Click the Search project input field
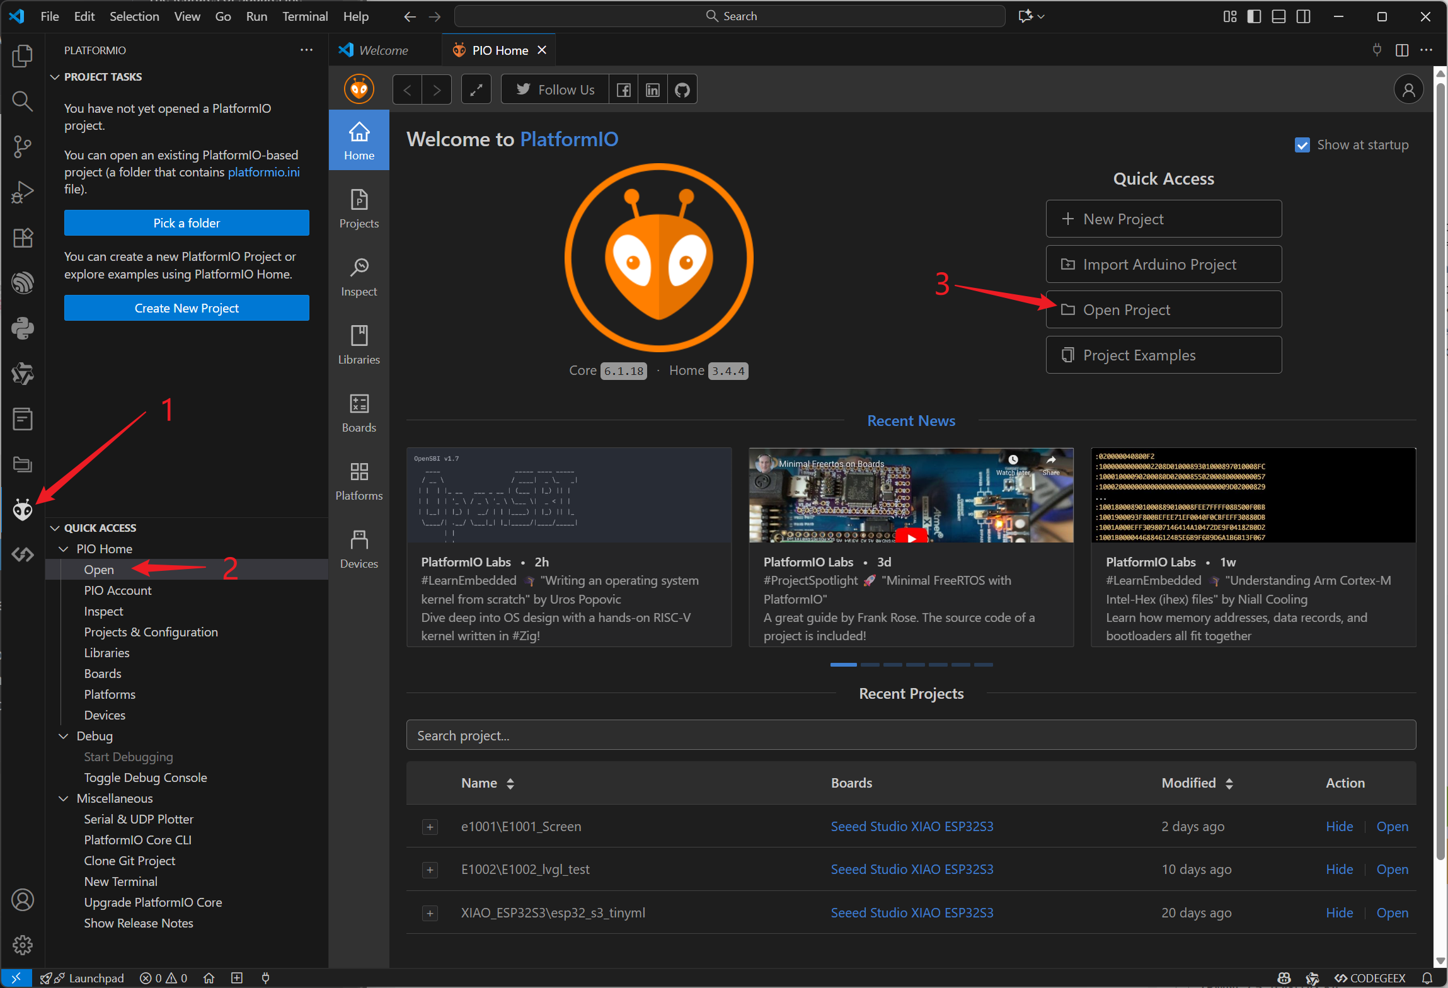The width and height of the screenshot is (1448, 988). [x=911, y=735]
